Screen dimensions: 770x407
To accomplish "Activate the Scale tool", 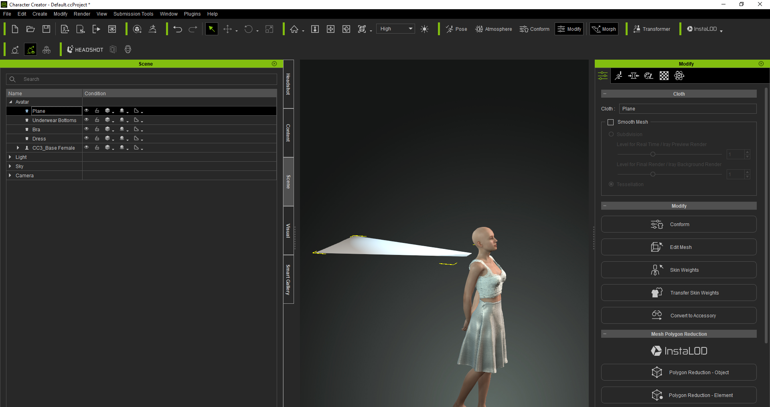I will coord(269,29).
